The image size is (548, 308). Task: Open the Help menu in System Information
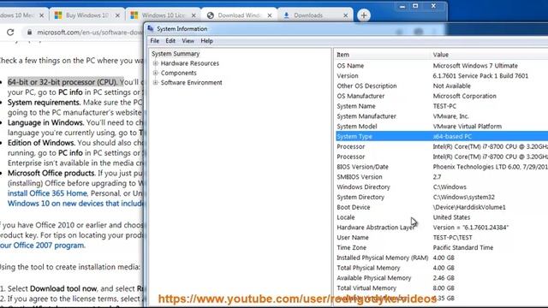(206, 41)
